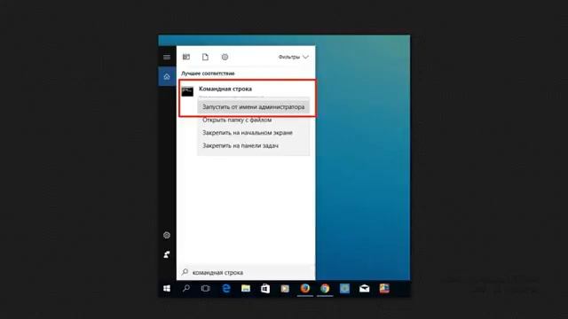Image resolution: width=568 pixels, height=319 pixels.
Task: Open the hamburger menu in the search sidebar
Action: [x=167, y=57]
